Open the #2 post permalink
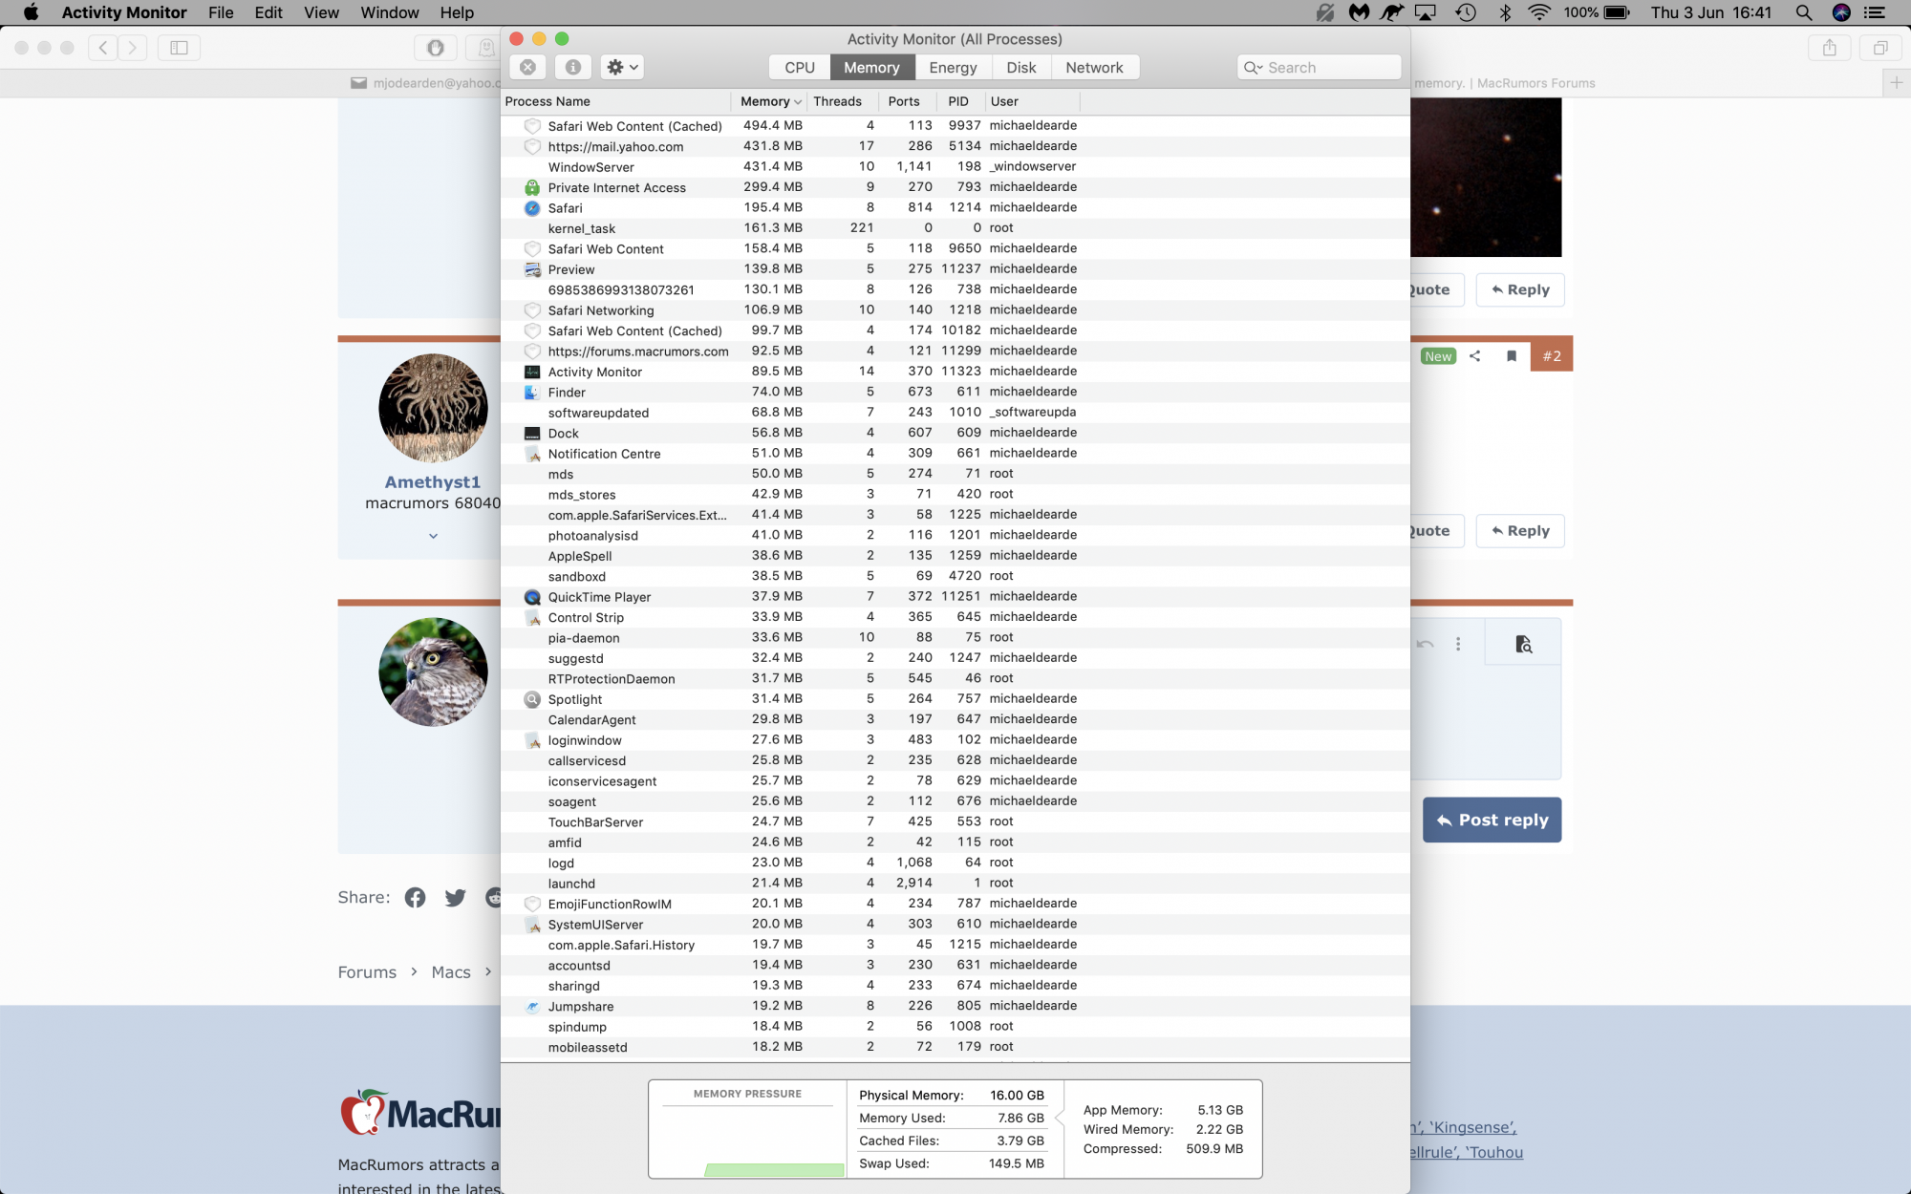This screenshot has height=1194, width=1911. pos(1552,356)
